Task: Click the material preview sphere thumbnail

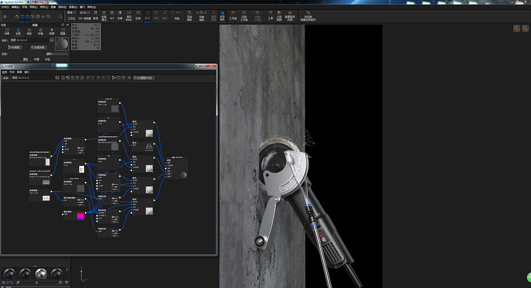Action: (x=62, y=44)
